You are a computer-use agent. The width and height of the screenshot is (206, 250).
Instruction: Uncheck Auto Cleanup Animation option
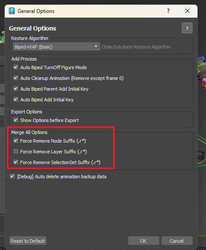(x=16, y=78)
